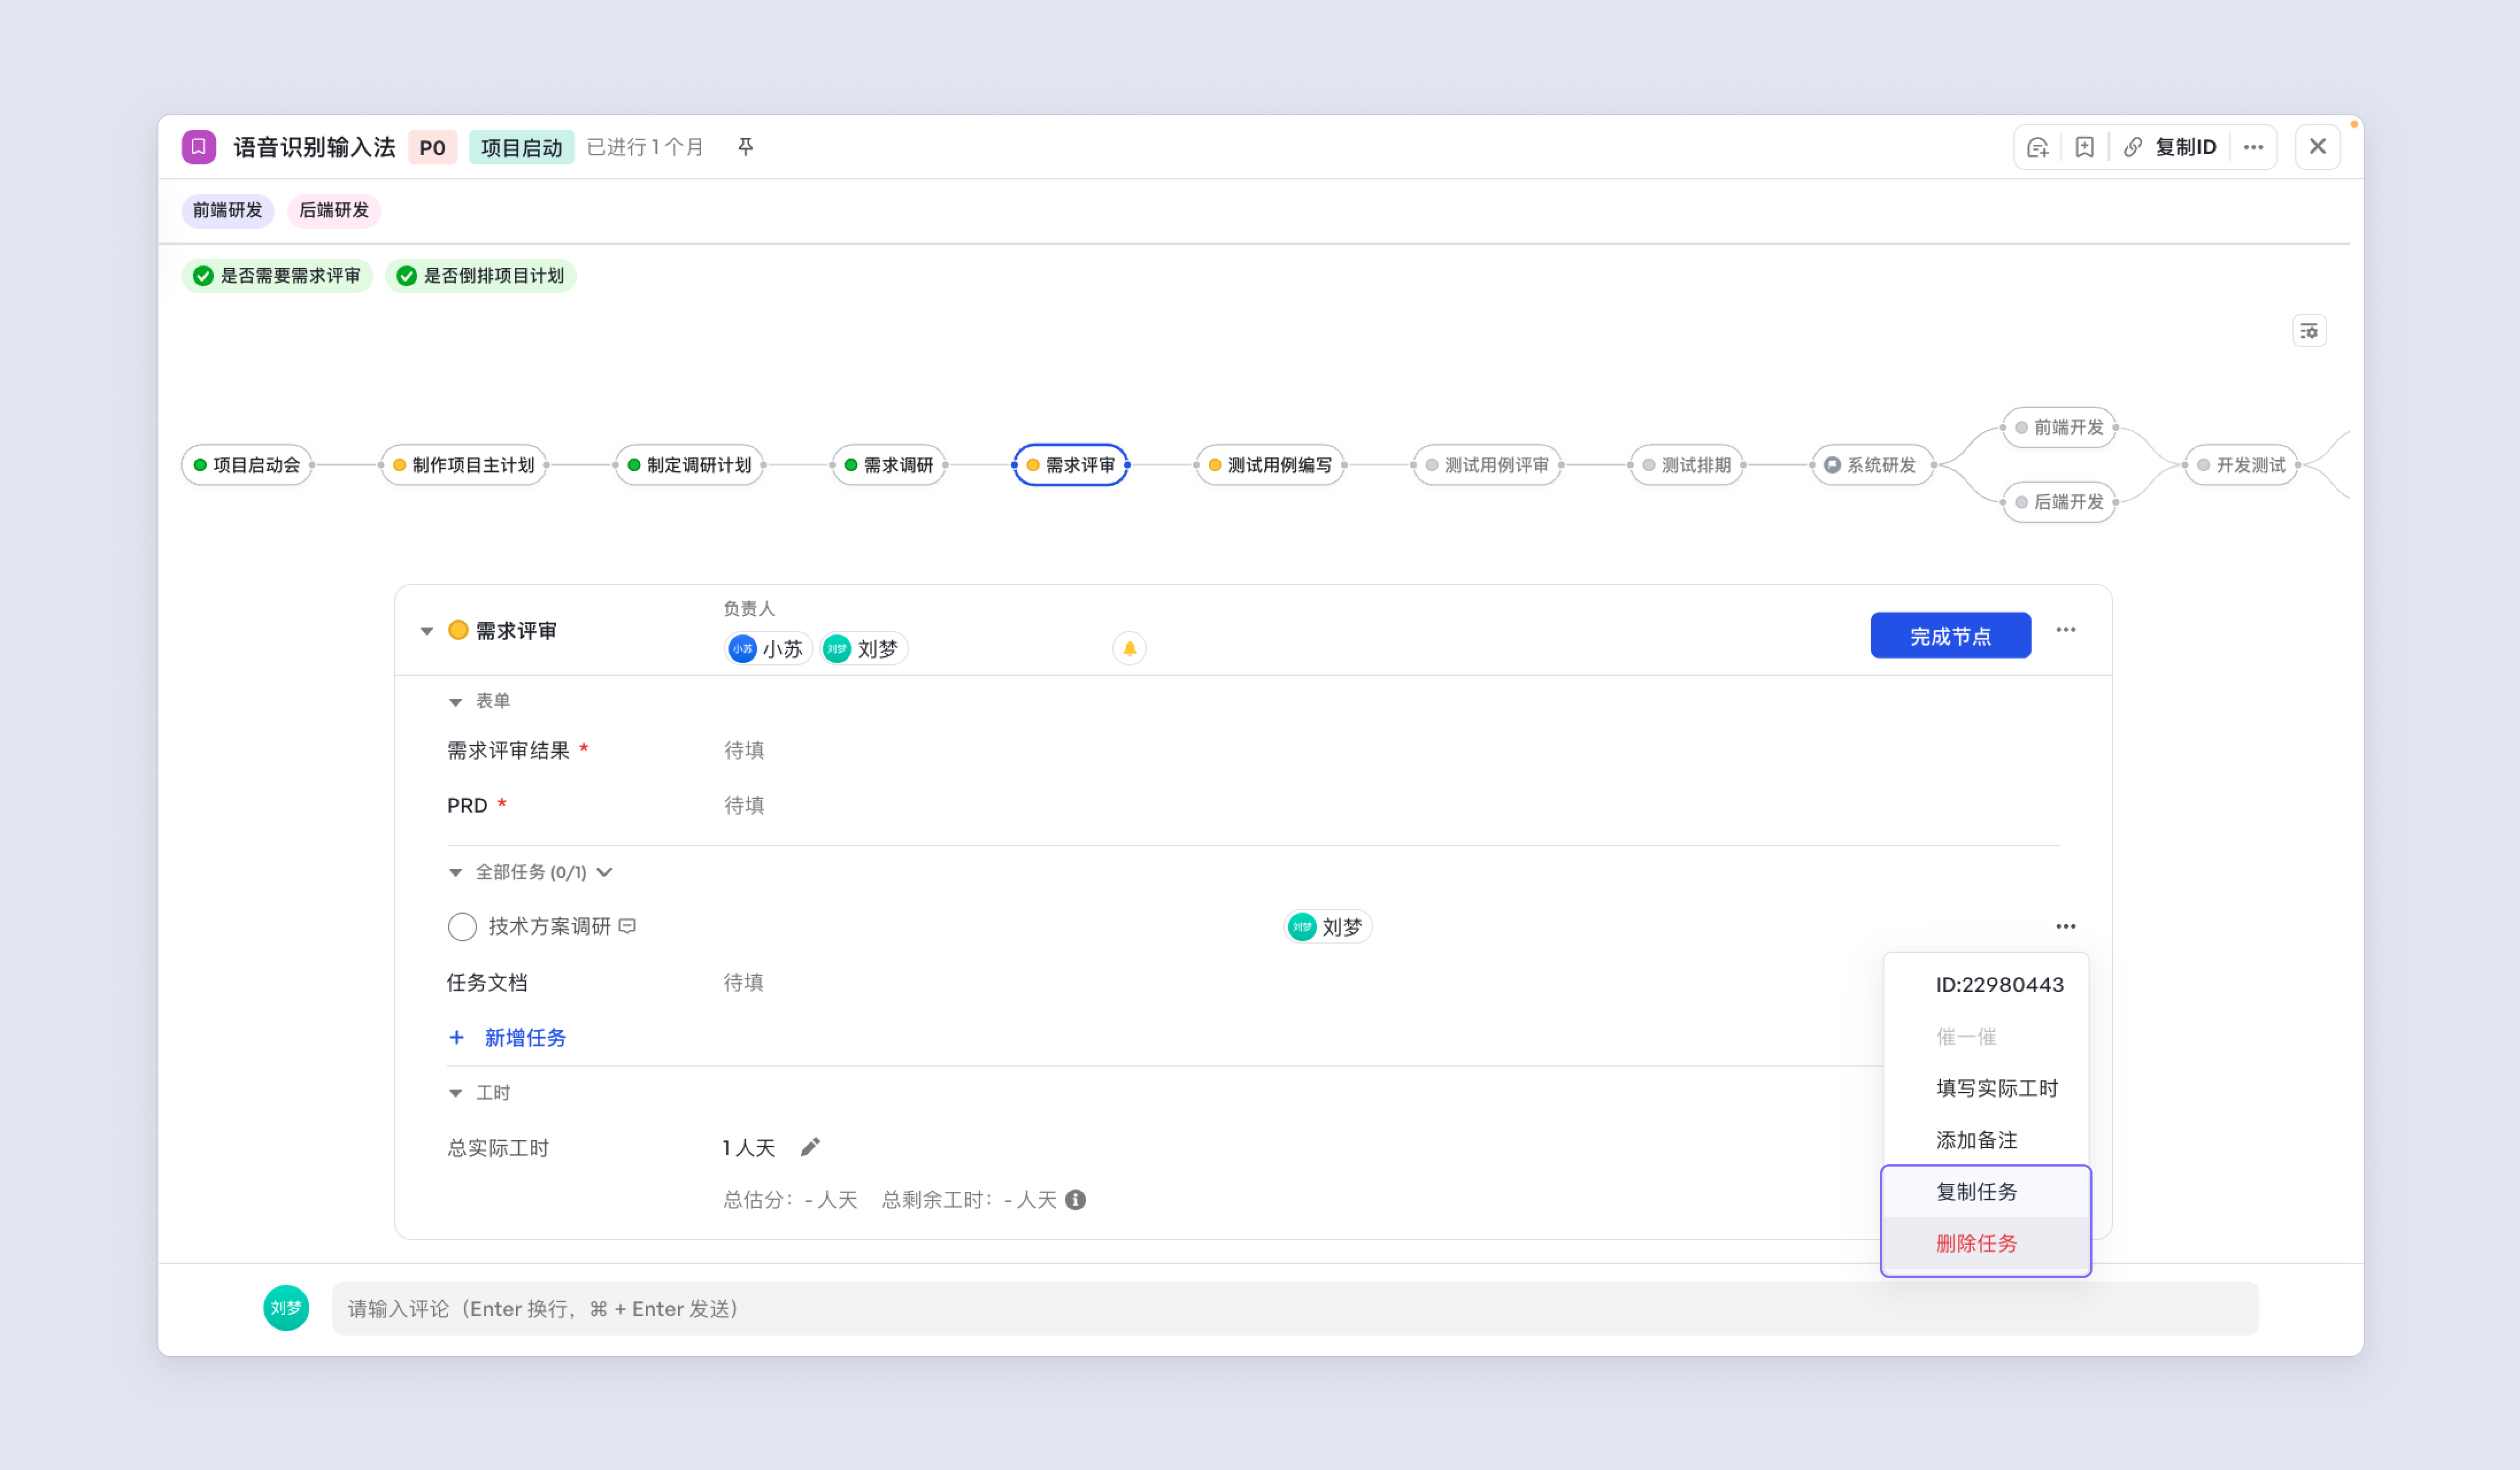
Task: Select the 测试排期 workflow node
Action: [x=1686, y=465]
